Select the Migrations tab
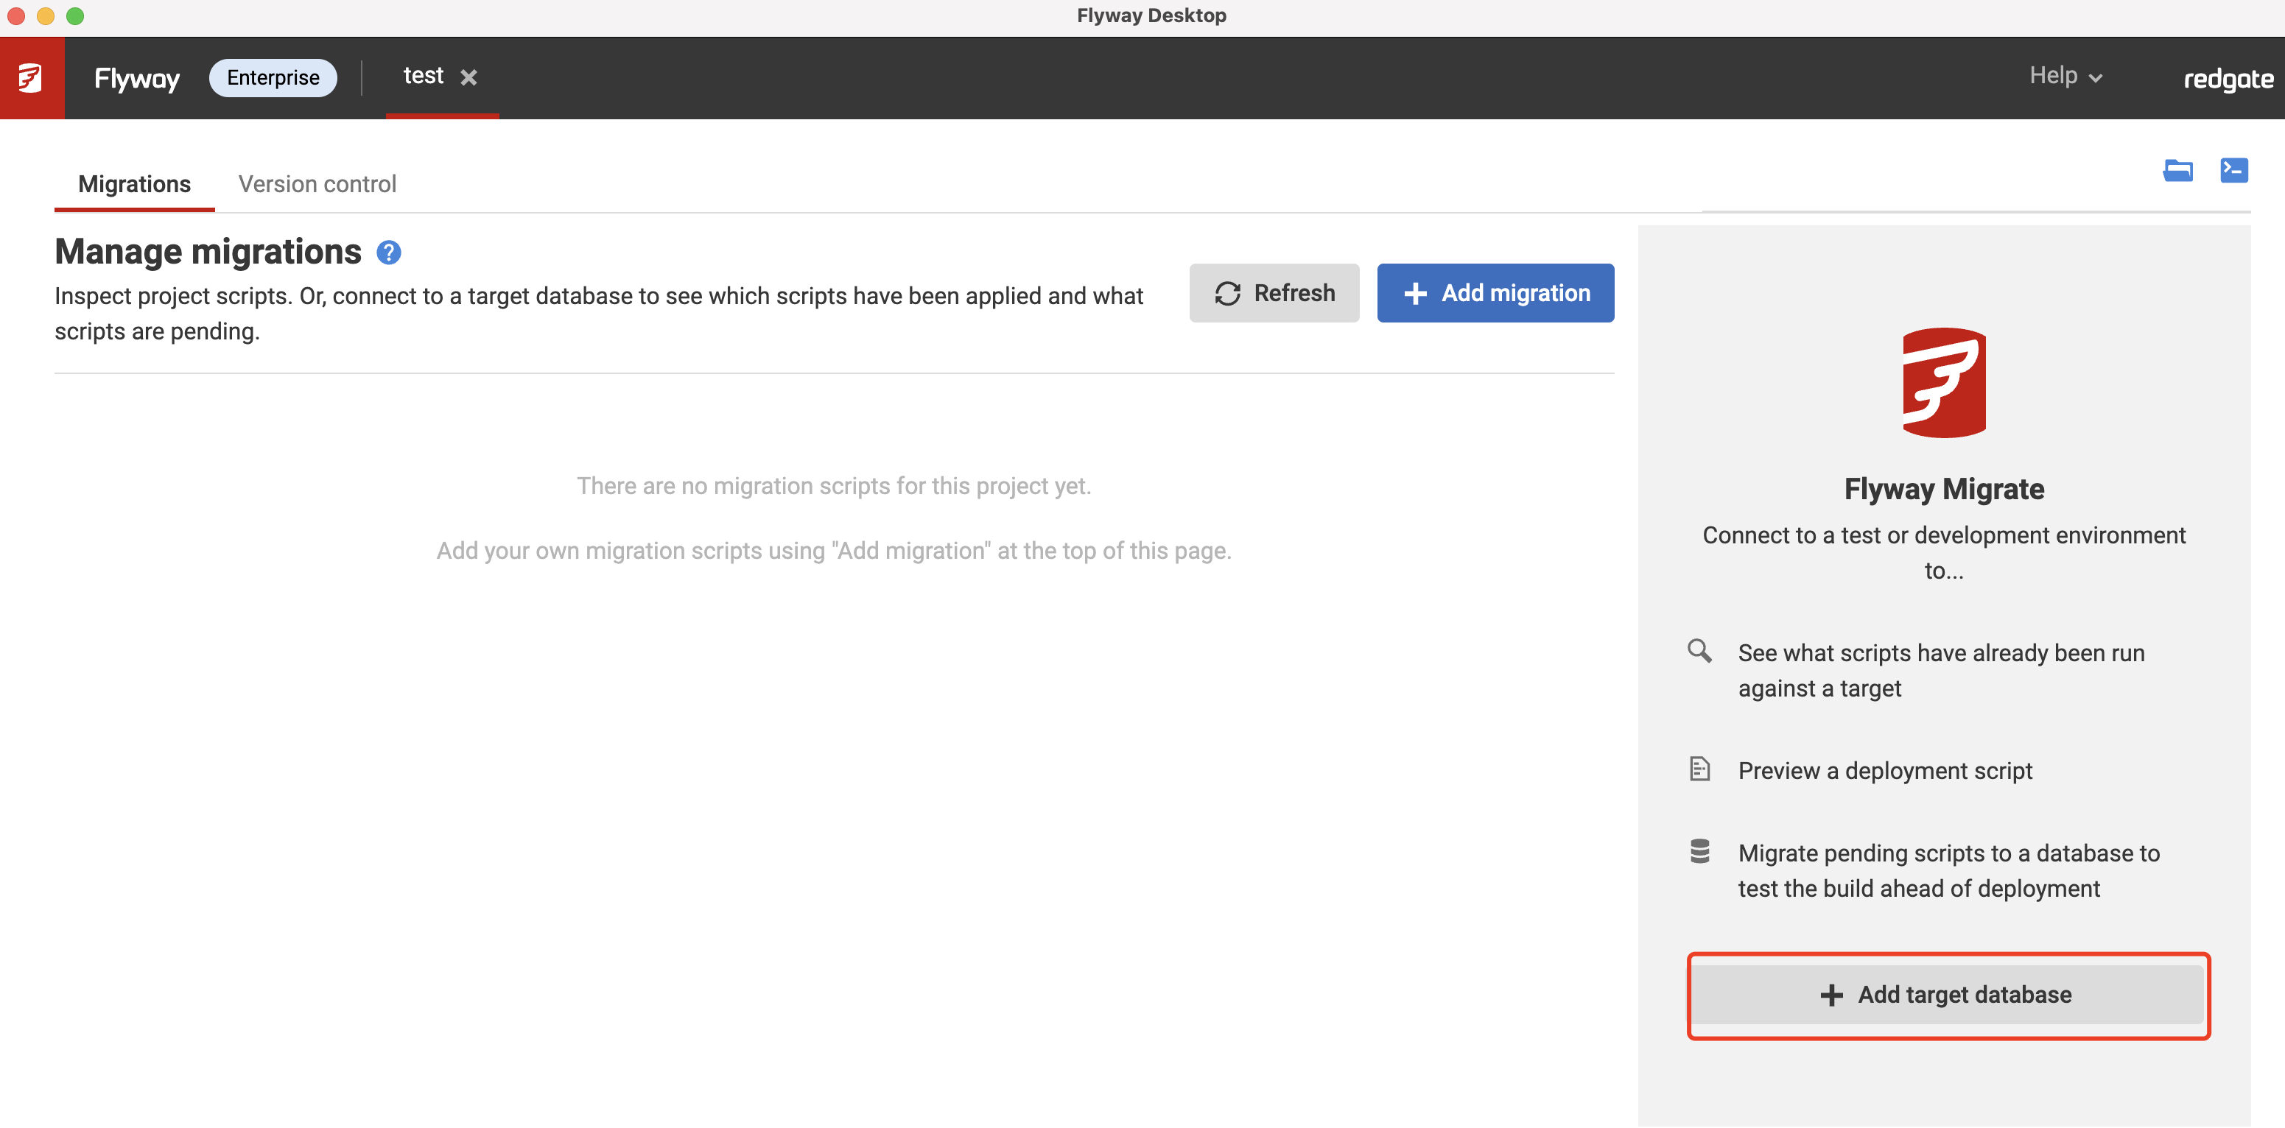2285x1128 pixels. tap(134, 185)
